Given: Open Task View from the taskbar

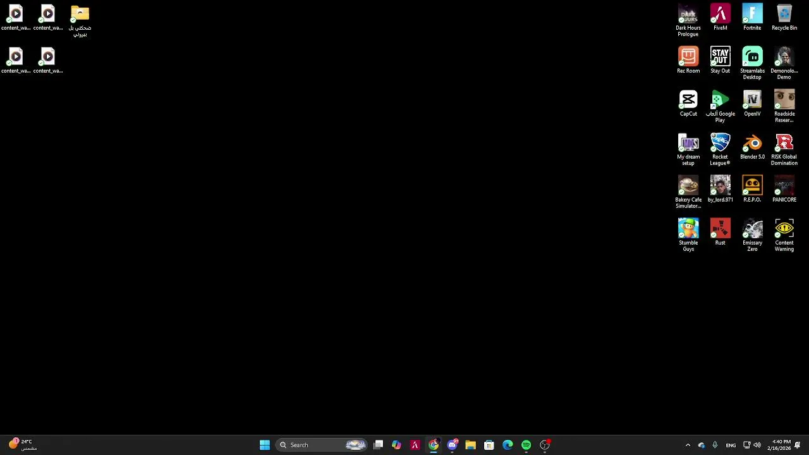Looking at the screenshot, I should (x=378, y=445).
